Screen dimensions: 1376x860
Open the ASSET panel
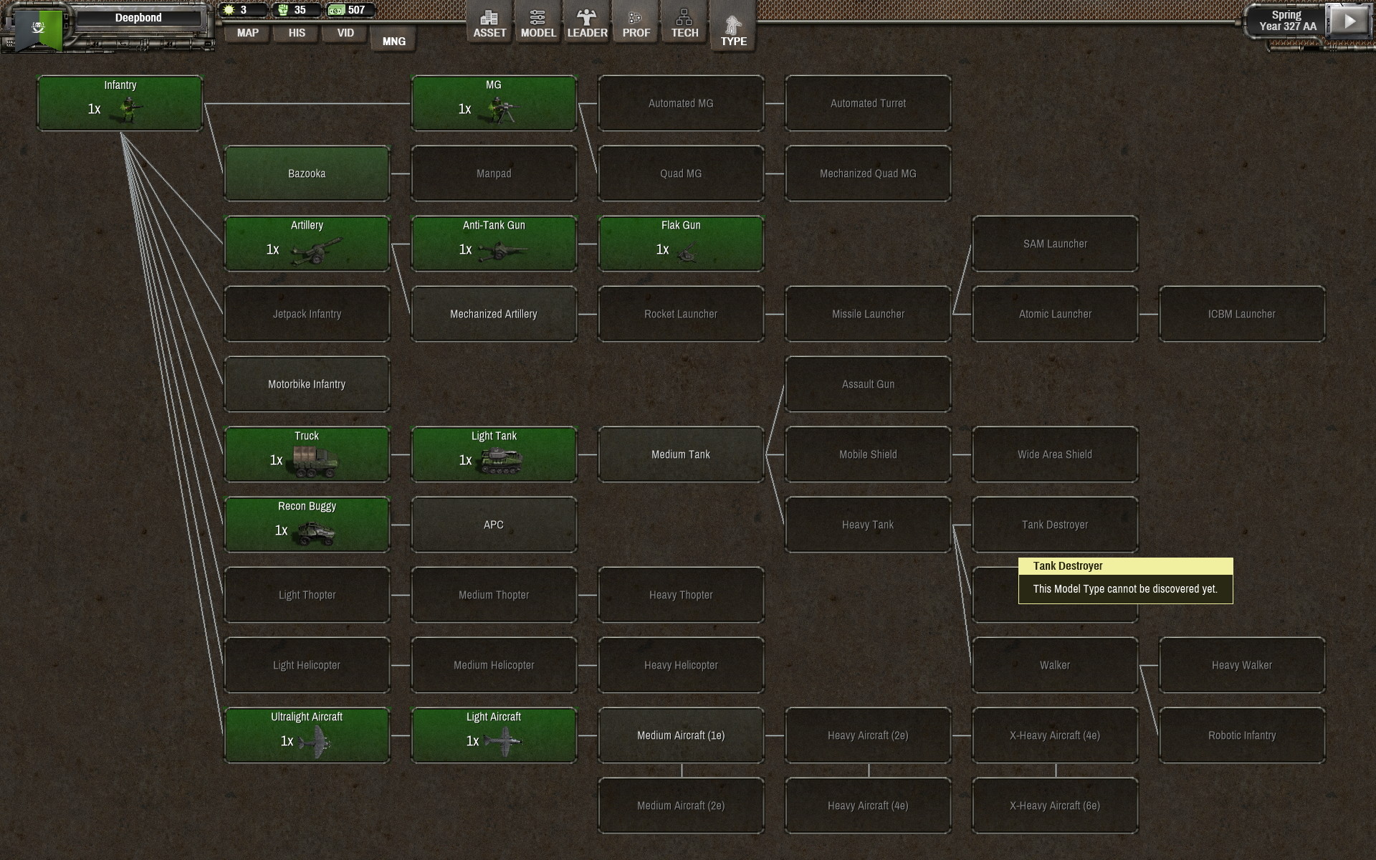[x=489, y=21]
